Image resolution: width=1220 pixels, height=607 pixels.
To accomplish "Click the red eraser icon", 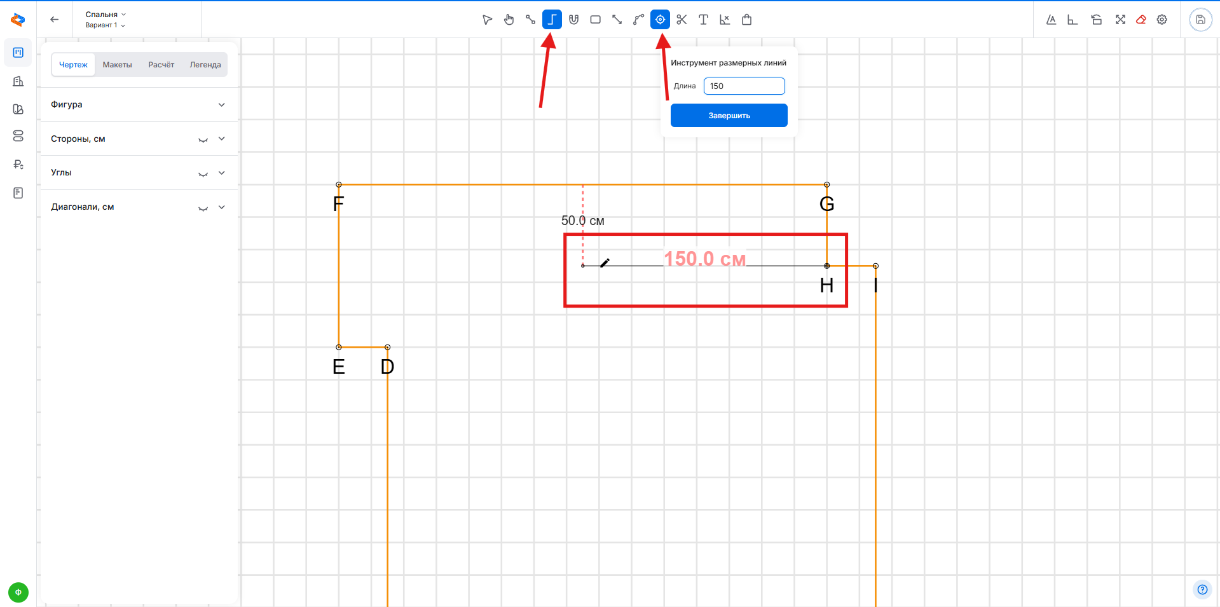I will 1141,20.
